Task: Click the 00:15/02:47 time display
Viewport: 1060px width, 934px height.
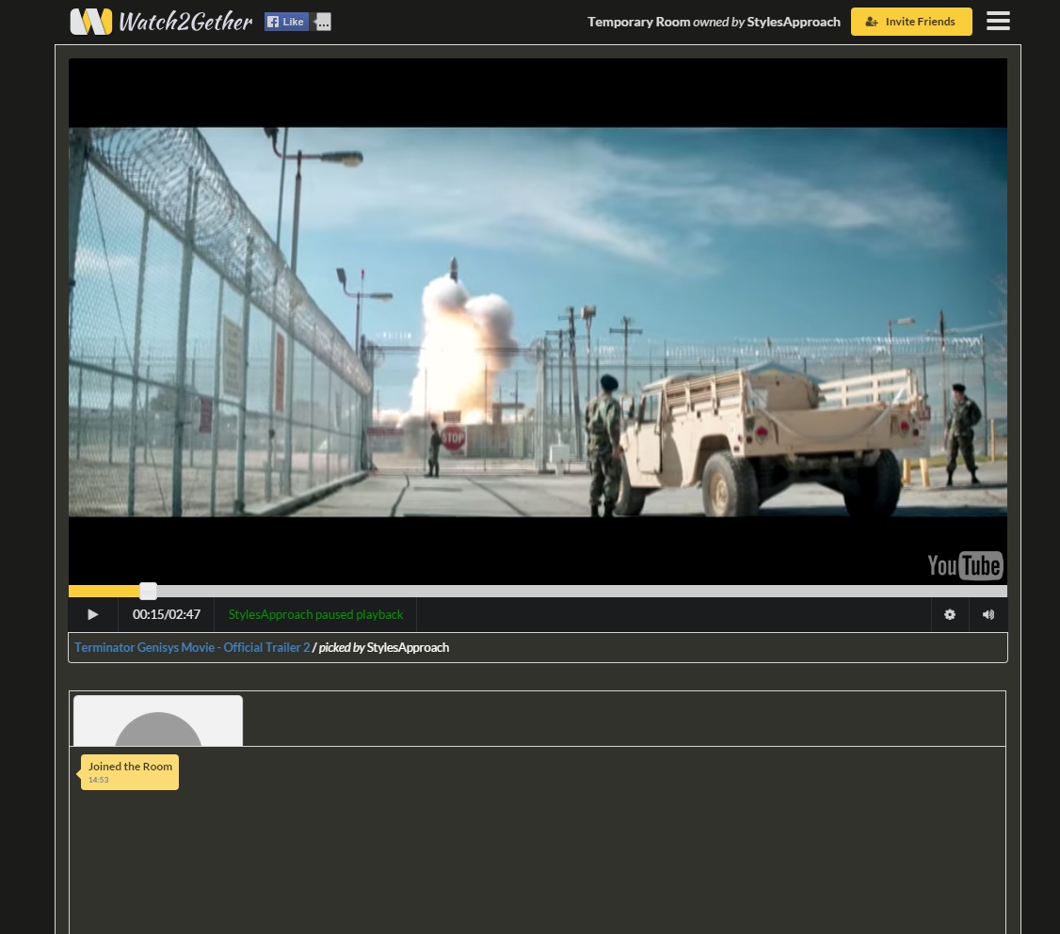Action: point(166,614)
